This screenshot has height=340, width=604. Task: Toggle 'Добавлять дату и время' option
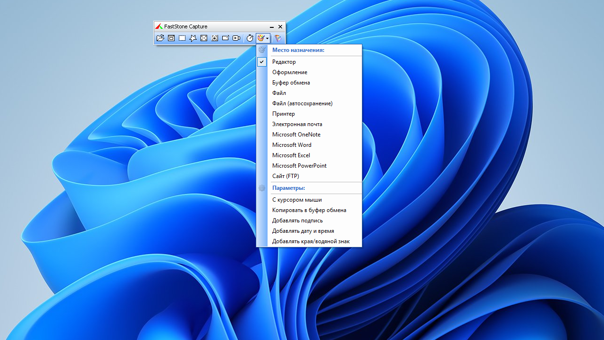pos(303,231)
